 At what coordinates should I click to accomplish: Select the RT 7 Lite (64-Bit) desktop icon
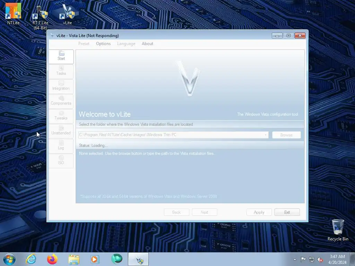(x=40, y=18)
